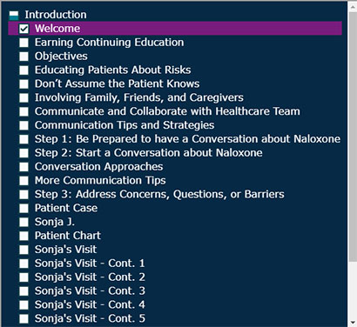Collapse the Introduction section
Image resolution: width=357 pixels, height=327 pixels.
pos(14,15)
